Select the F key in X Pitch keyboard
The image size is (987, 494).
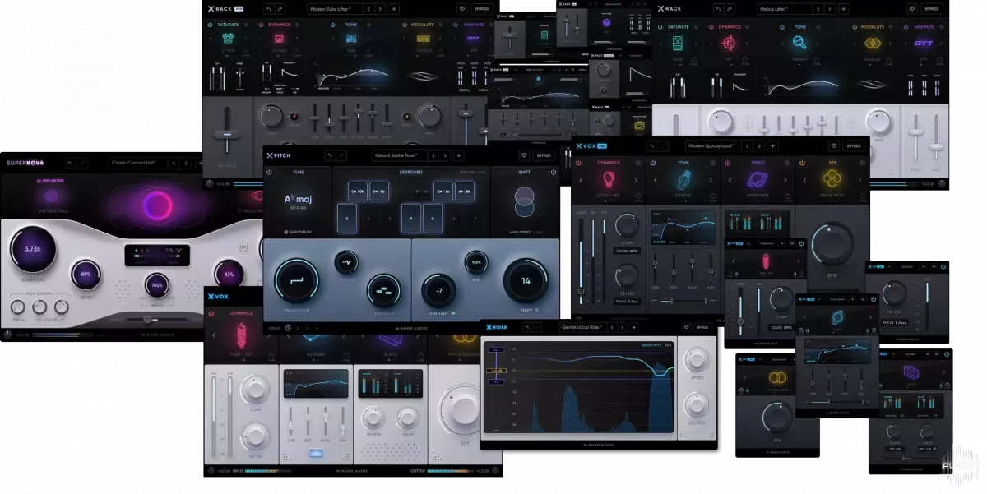[410, 219]
